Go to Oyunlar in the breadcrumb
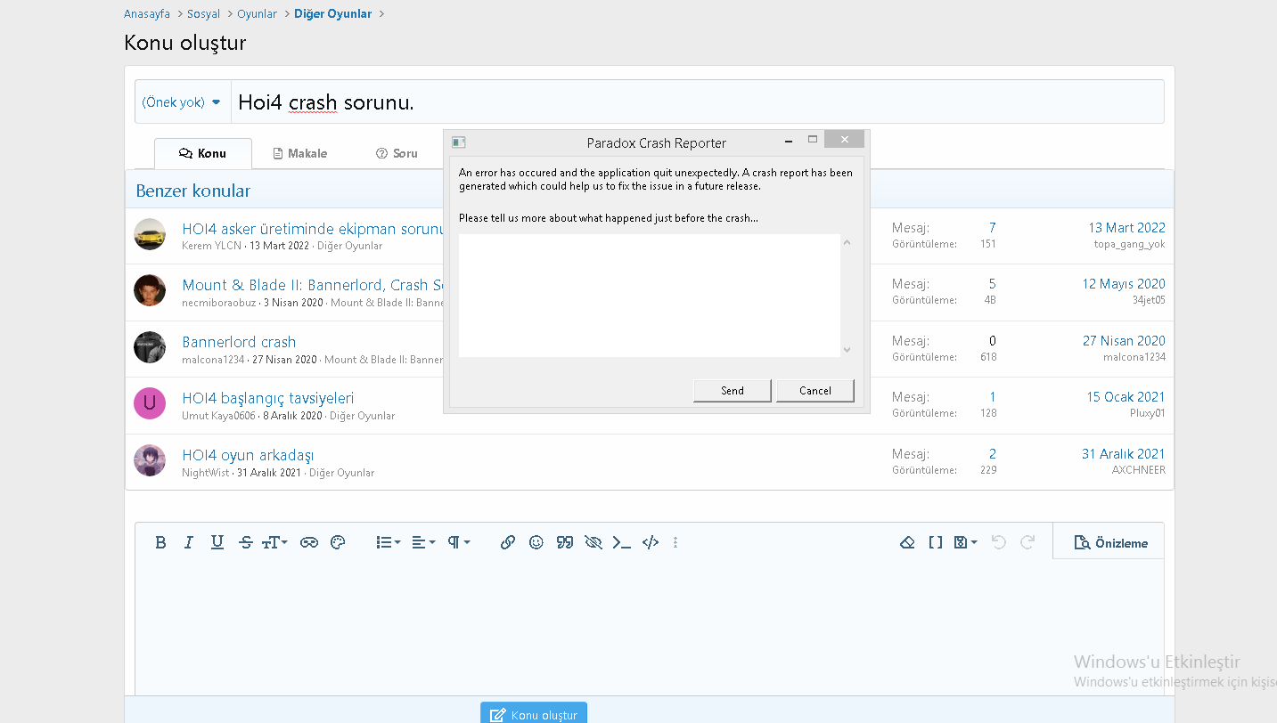The height and width of the screenshot is (723, 1277). 258,14
